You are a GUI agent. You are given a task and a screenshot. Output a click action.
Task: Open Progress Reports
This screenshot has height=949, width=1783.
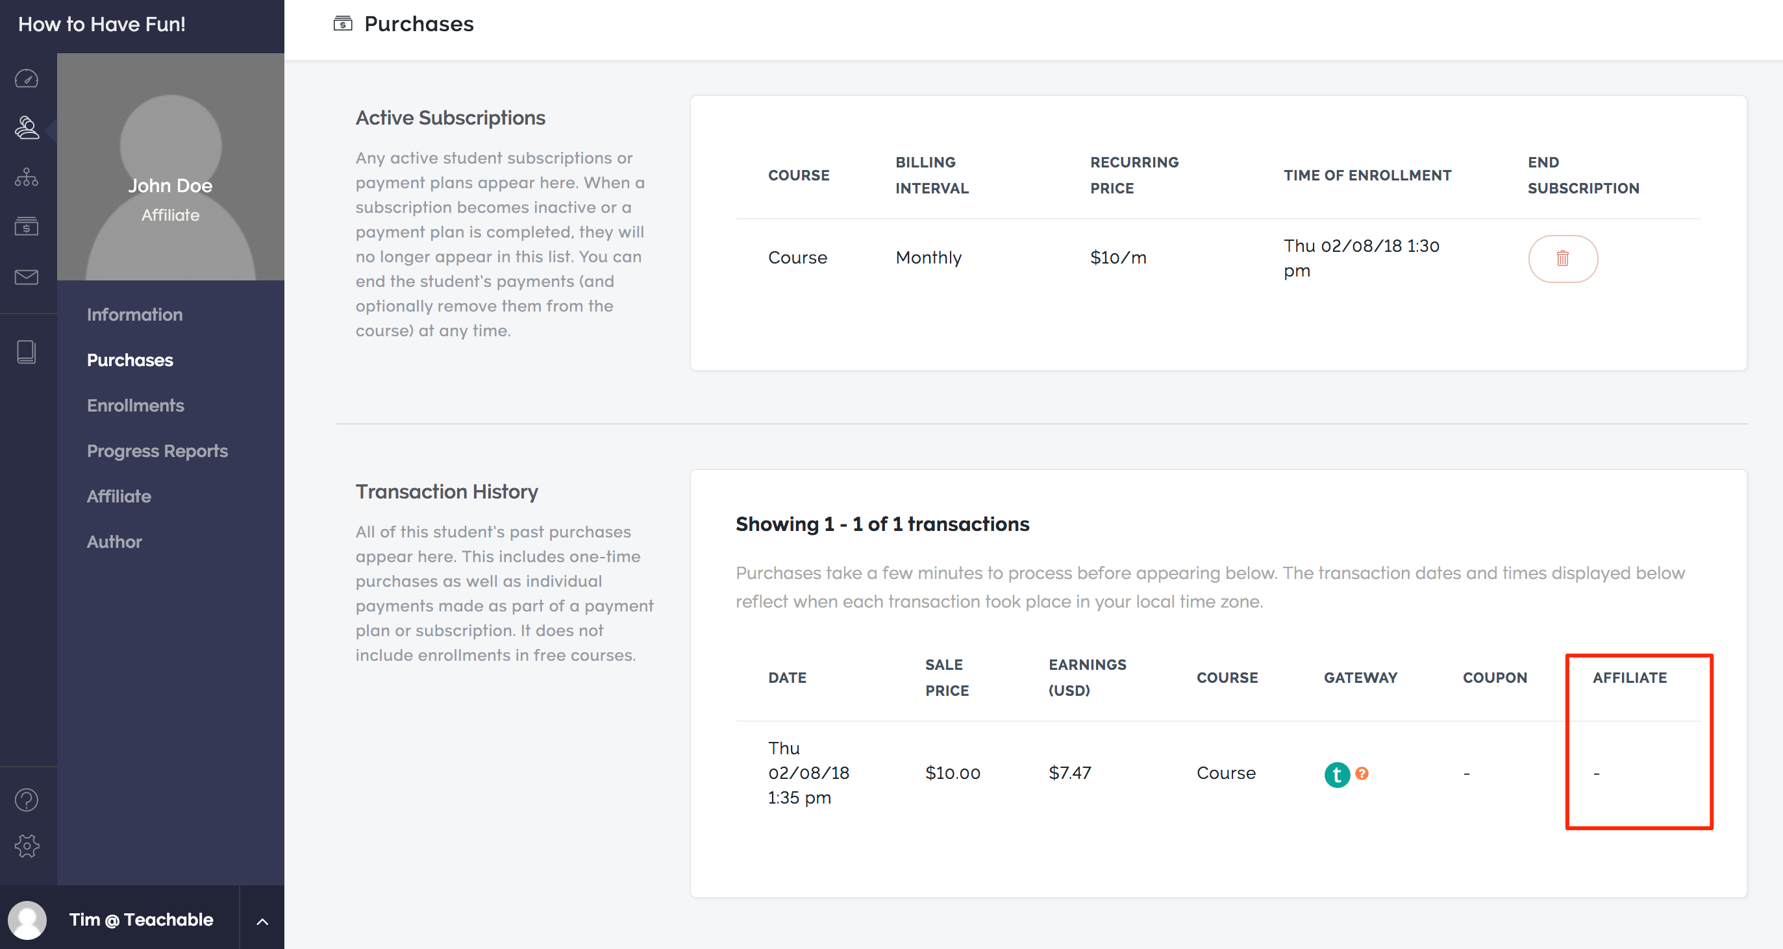coord(157,450)
